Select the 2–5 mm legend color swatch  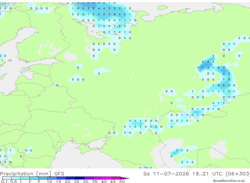coord(34,178)
